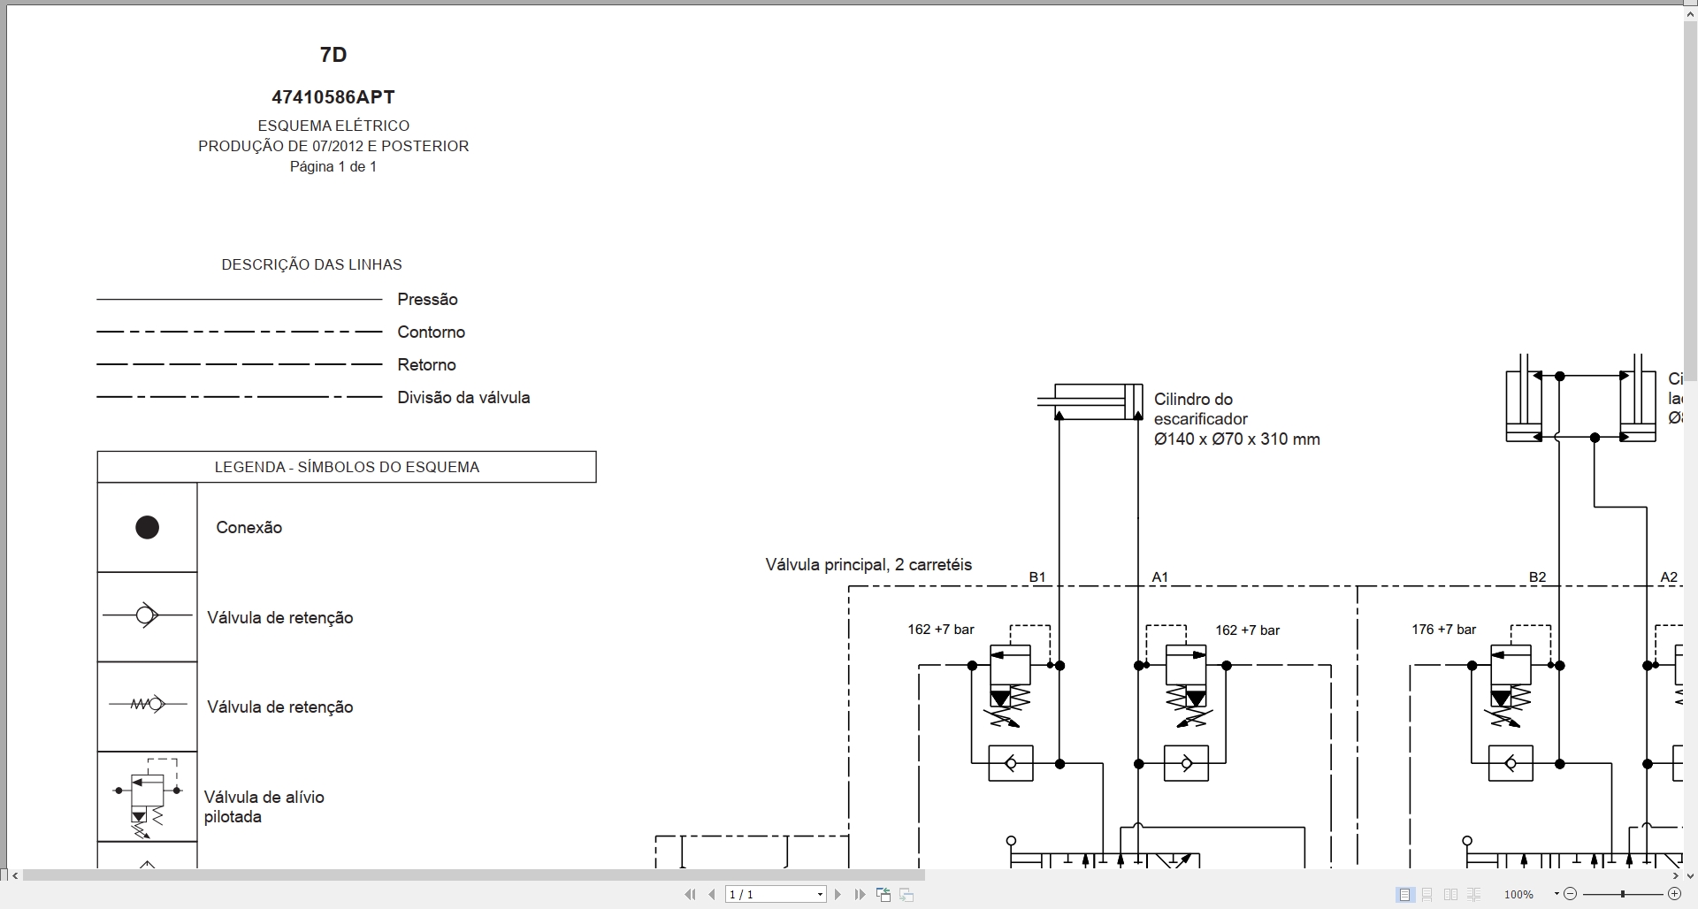Click the 'Divisão da válvula' line description
This screenshot has height=909, width=1698.
click(463, 397)
